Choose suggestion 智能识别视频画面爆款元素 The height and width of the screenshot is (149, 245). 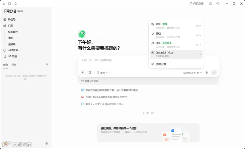(110, 90)
